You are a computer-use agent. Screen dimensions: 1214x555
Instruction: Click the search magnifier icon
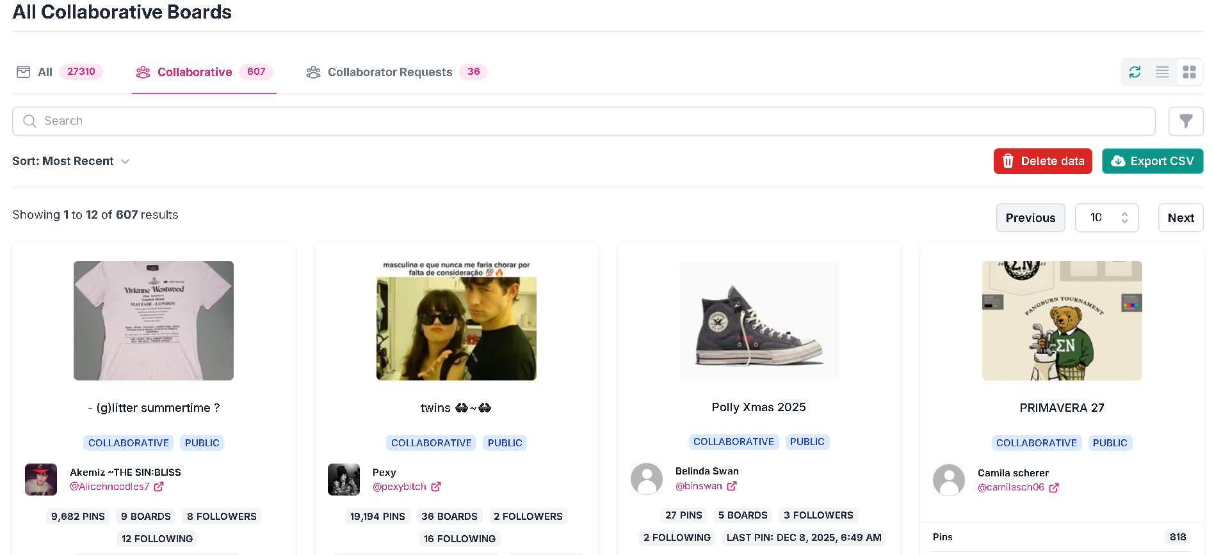29,121
